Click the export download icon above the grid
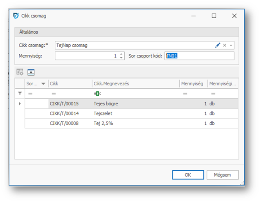The height and width of the screenshot is (203, 261). pyautogui.click(x=31, y=72)
